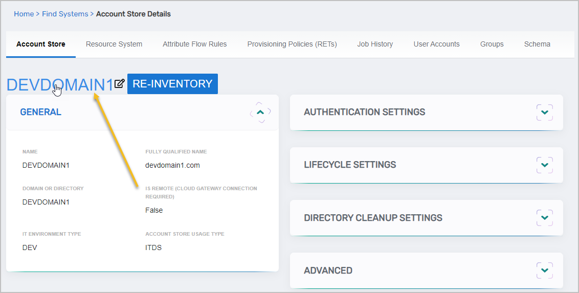Open Provisioning Policies (RETs) tab
This screenshot has width=579, height=293.
(292, 44)
